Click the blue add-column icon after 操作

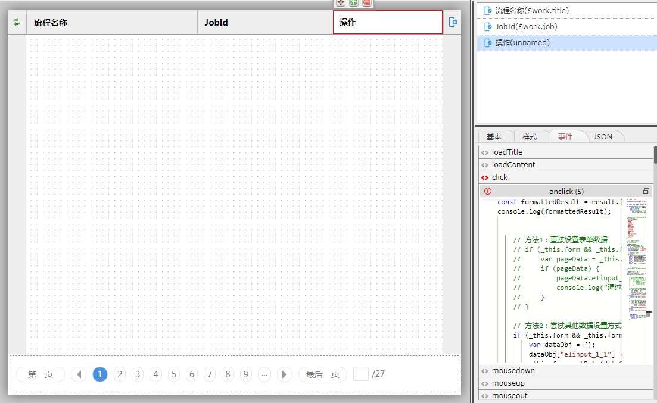tap(453, 22)
